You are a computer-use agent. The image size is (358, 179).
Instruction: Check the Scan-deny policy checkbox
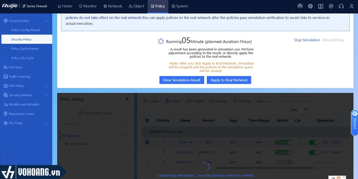click(147, 152)
